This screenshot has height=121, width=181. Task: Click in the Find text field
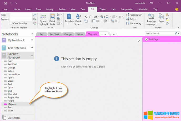(21, 15)
